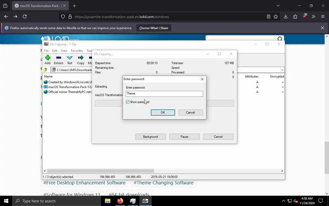This screenshot has height=206, width=329.
Task: Click the Copy toolbar icon in 7-Zip
Action: point(81,60)
